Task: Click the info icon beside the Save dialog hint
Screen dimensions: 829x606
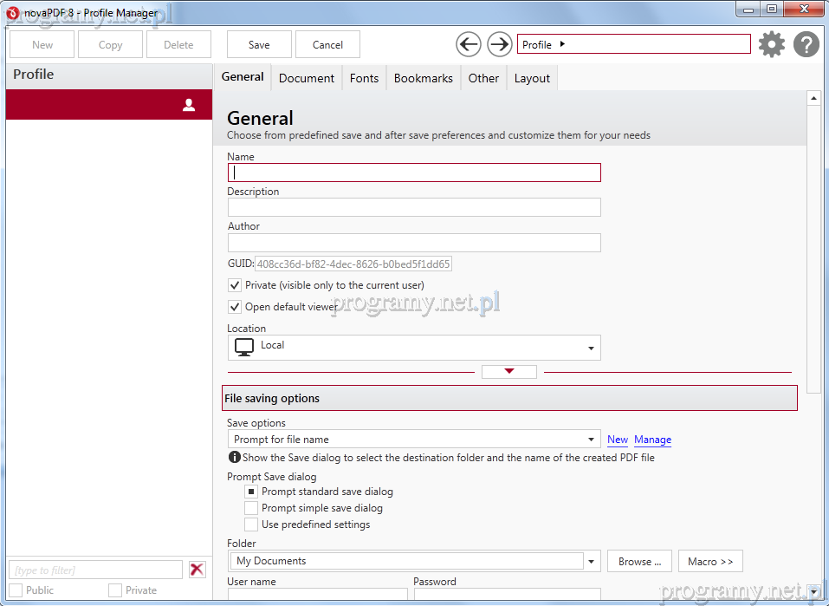Action: coord(234,457)
